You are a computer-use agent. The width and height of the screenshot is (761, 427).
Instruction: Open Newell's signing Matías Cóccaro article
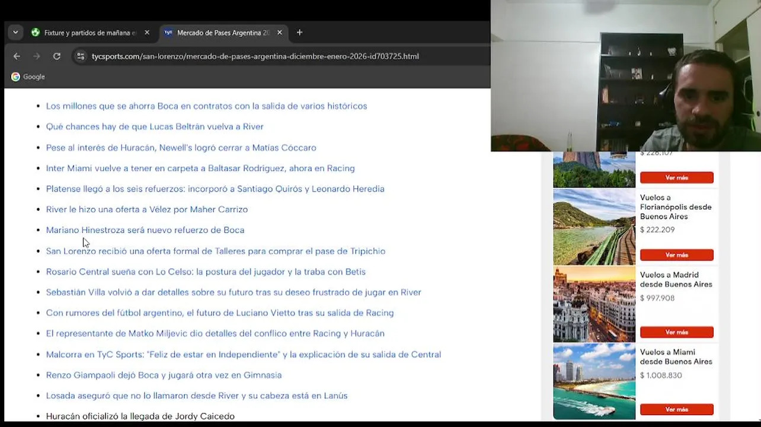coord(181,148)
